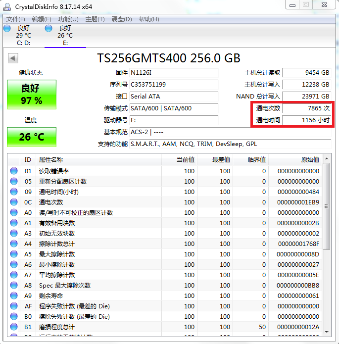Click the 良好 97% health status button
The width and height of the screenshot is (339, 344).
coord(32,95)
